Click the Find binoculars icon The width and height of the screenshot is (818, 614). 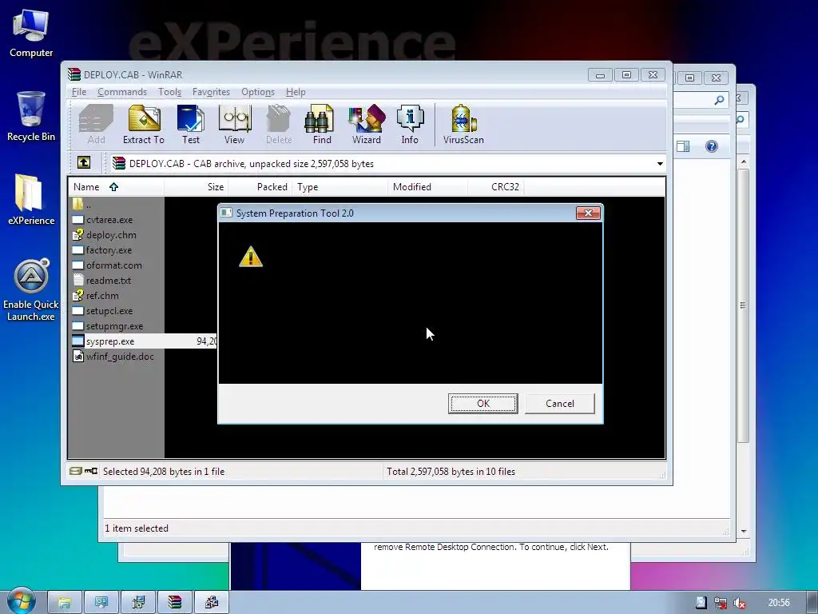321,124
